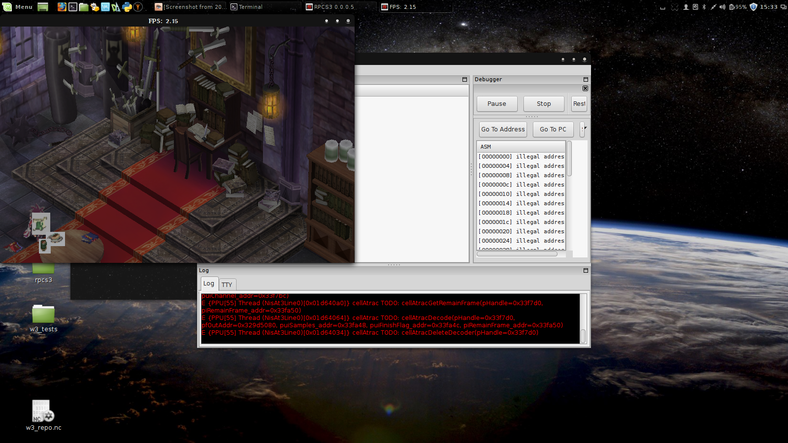
Task: Open the w3_tests folder on desktop
Action: (x=43, y=315)
